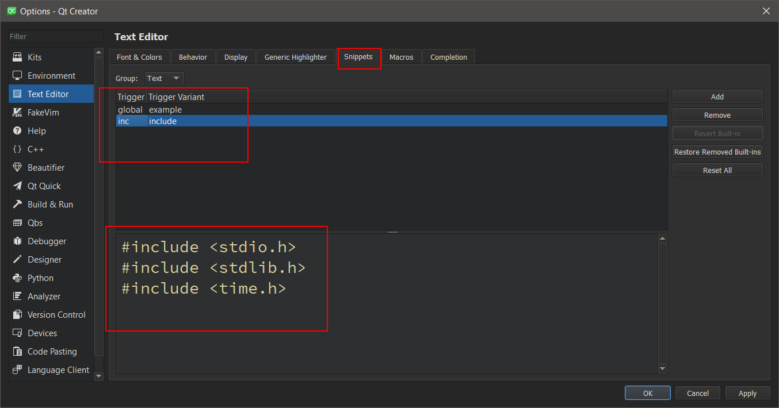This screenshot has height=408, width=779.
Task: Click the FakeVim icon
Action: point(17,113)
